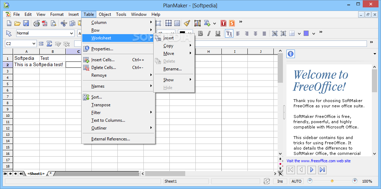This screenshot has width=381, height=189.
Task: Open the Normal paragraph style dropdown
Action: (x=71, y=33)
